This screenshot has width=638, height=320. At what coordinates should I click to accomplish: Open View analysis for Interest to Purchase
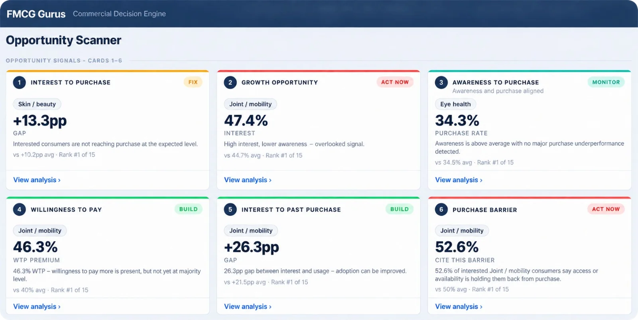(37, 180)
